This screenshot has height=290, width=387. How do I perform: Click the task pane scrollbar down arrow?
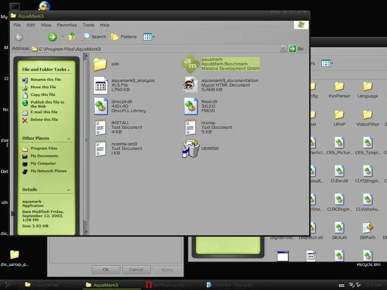(86, 231)
